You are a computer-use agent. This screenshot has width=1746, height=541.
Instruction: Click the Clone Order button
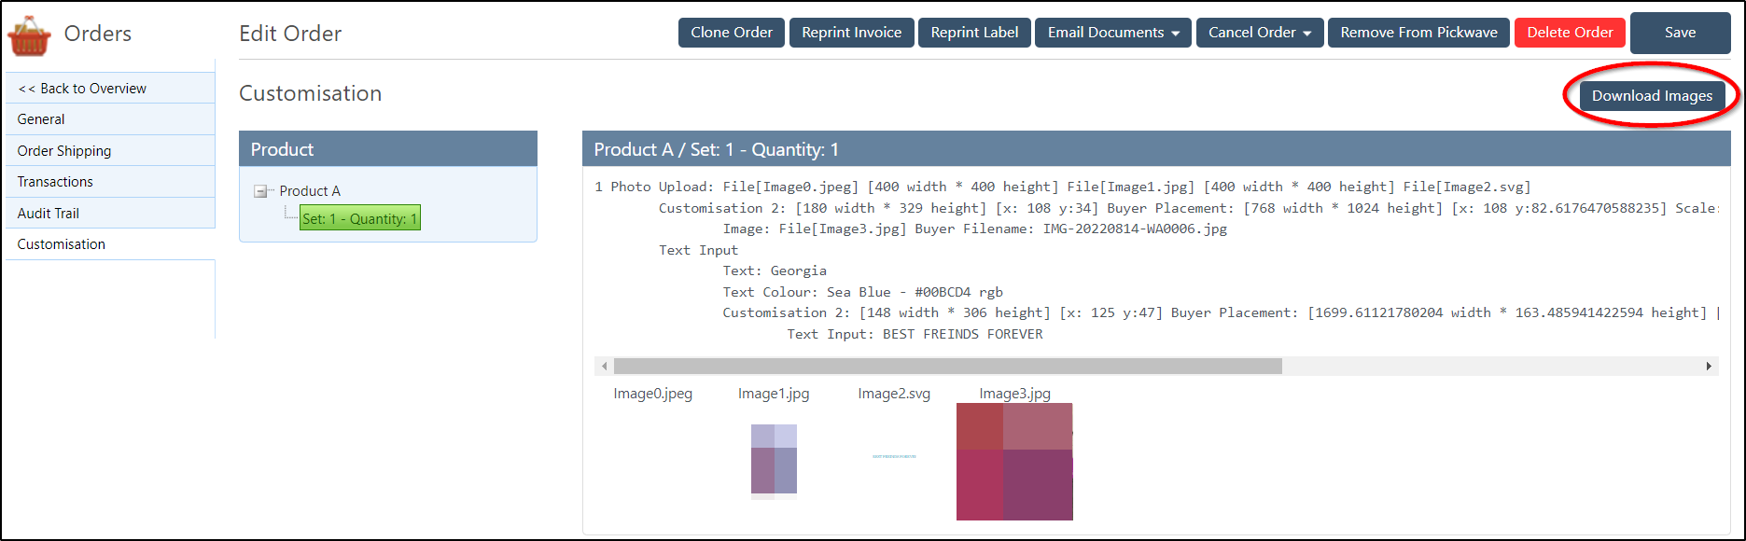(x=731, y=33)
